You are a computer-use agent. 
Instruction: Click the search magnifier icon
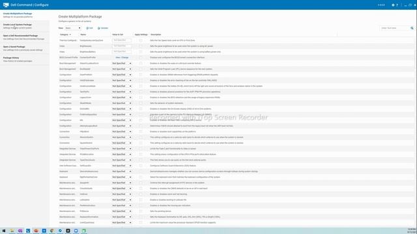click(412, 28)
